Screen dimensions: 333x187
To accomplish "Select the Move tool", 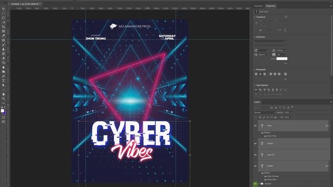I will point(4,9).
